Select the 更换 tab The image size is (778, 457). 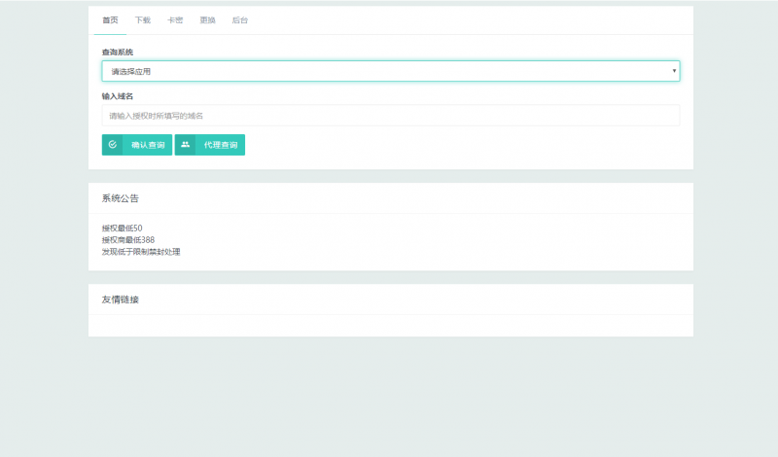(207, 20)
